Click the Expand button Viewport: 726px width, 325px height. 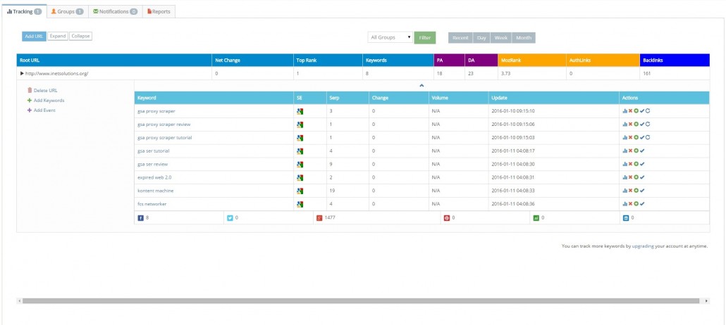(x=58, y=36)
